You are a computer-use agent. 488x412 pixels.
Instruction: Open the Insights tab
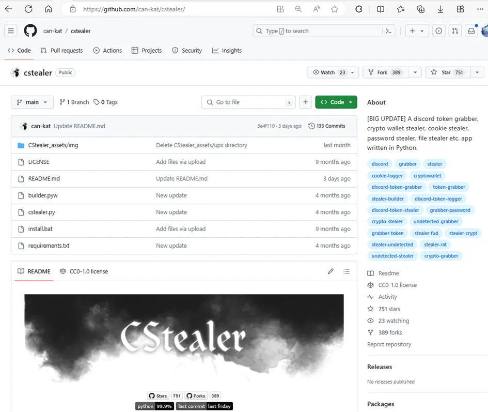(227, 51)
